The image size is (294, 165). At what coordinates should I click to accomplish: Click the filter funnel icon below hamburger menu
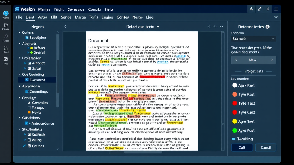276,17
